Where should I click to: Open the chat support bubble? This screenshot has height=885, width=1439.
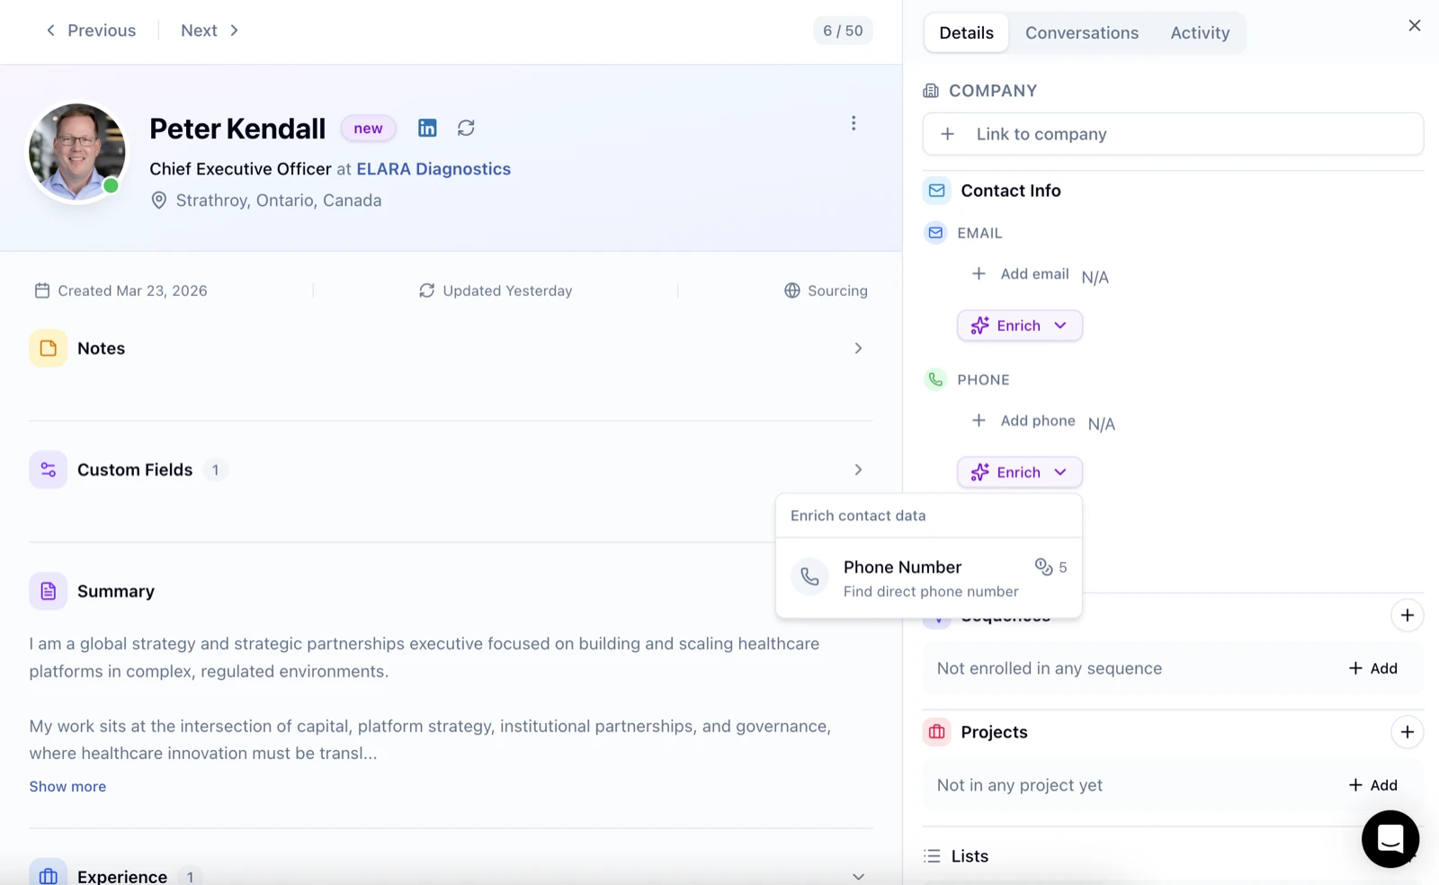1390,838
